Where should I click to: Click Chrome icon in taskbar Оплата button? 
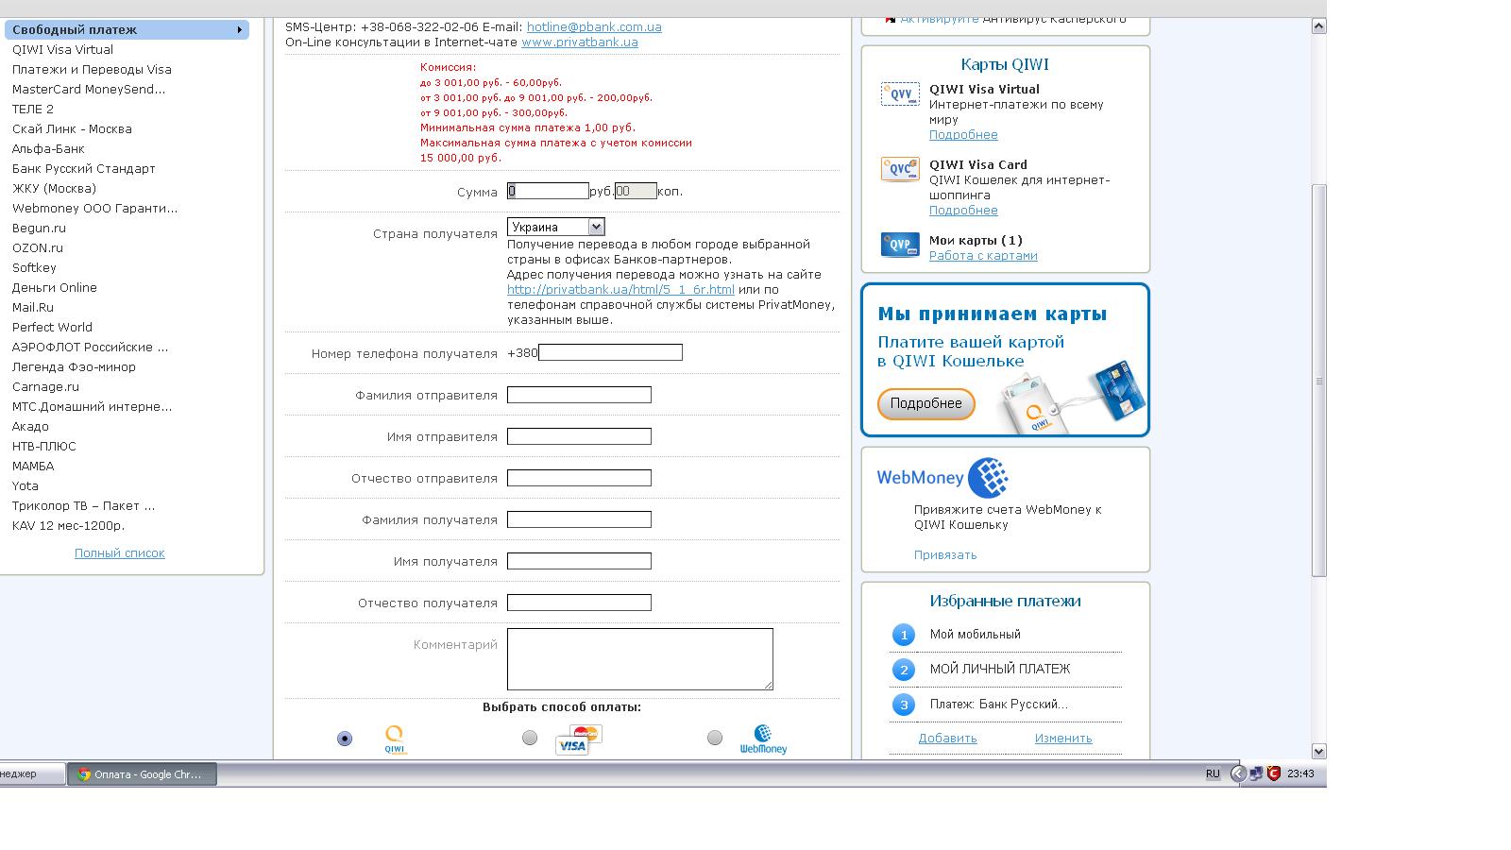tap(84, 774)
